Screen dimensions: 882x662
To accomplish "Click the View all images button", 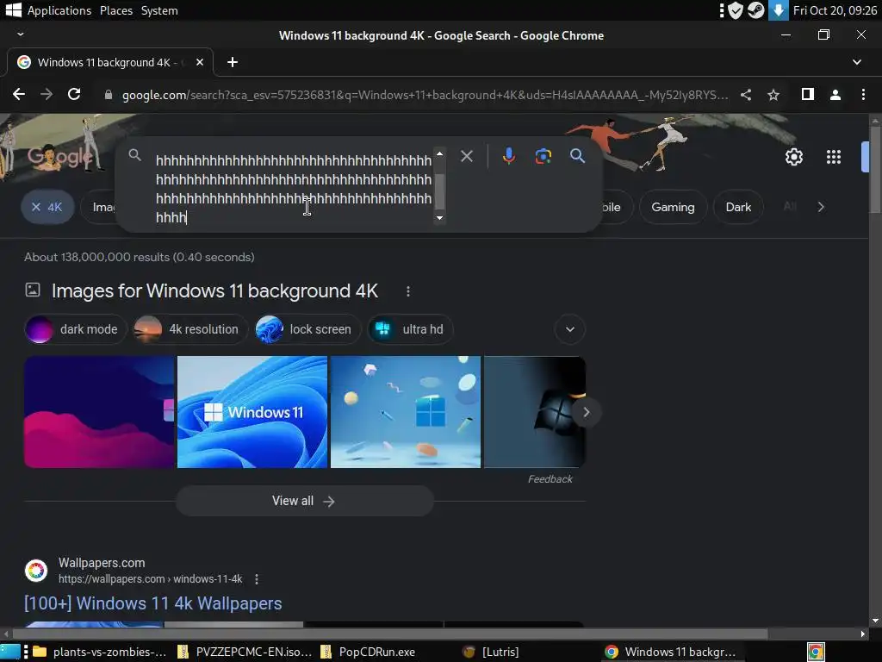I will (x=304, y=501).
